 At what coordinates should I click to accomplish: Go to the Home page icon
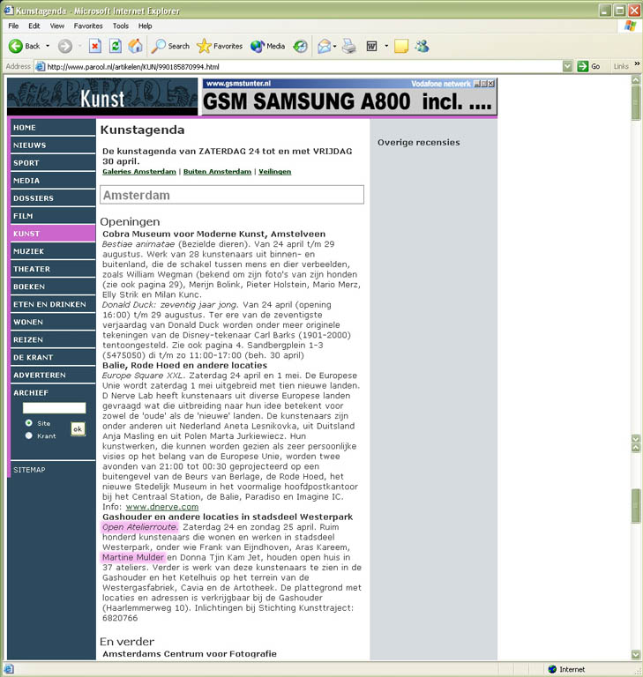point(135,46)
